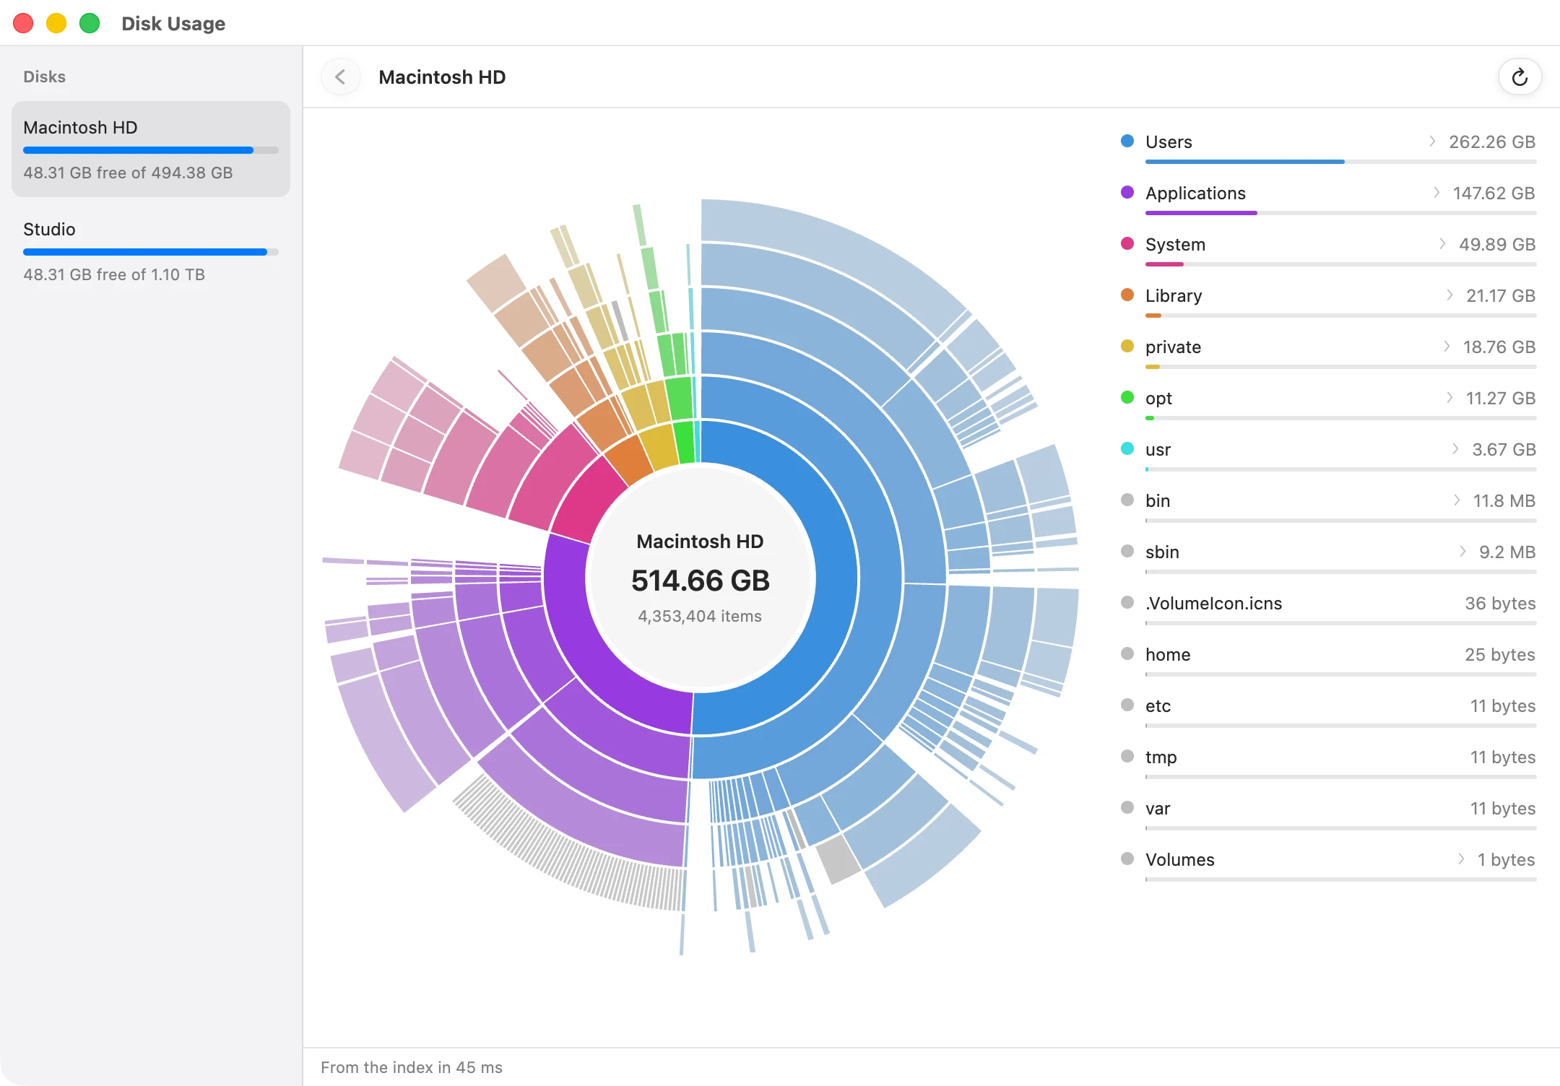Select the Applications row label
The image size is (1560, 1086).
click(1195, 194)
